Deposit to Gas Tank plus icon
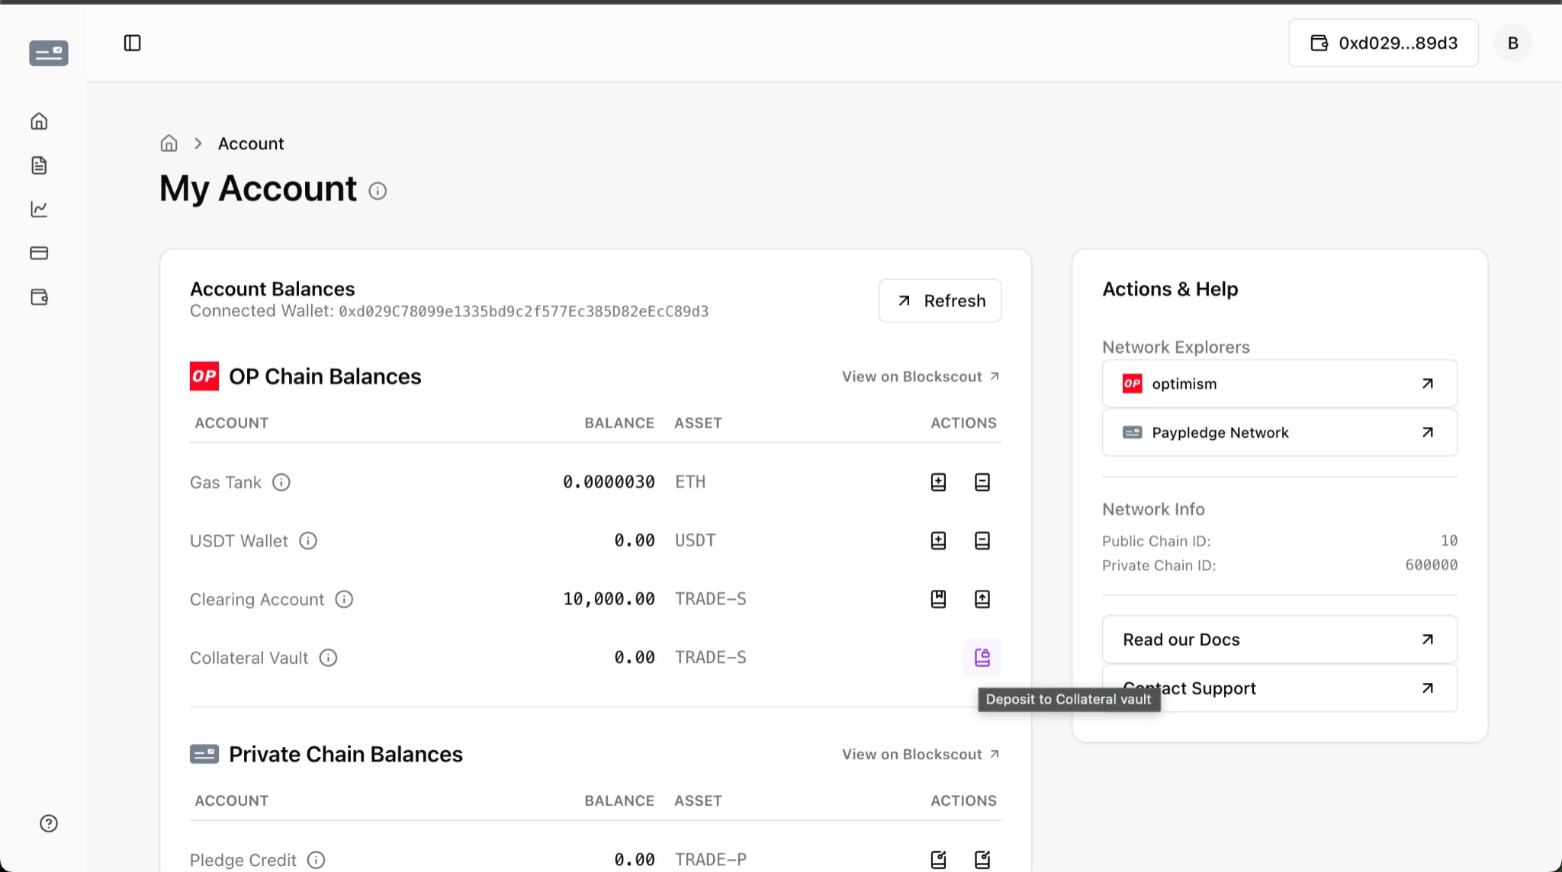The image size is (1562, 872). pyautogui.click(x=938, y=482)
